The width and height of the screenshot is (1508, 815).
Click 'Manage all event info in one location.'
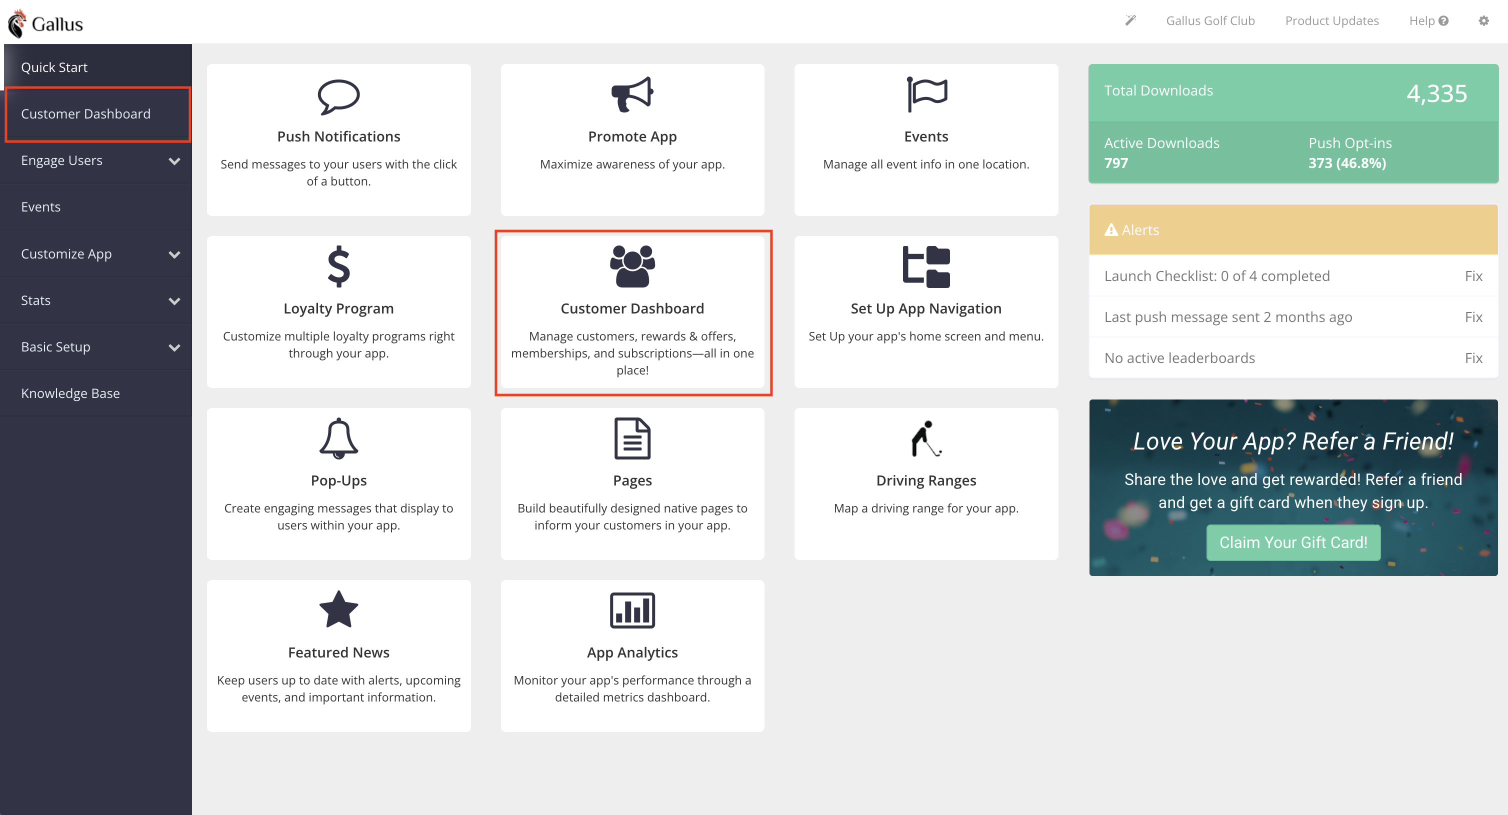926,164
